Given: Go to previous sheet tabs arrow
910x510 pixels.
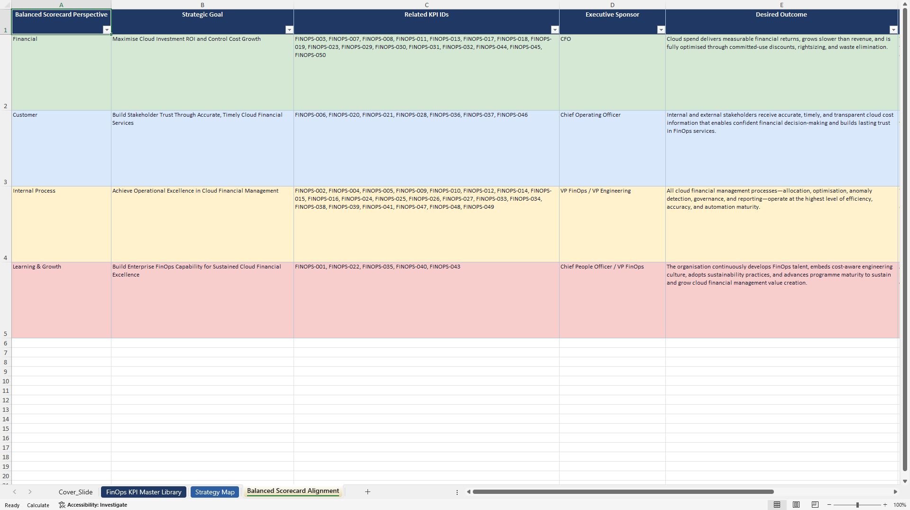Looking at the screenshot, I should coord(15,492).
